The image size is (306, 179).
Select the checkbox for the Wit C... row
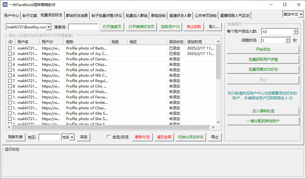tap(10, 75)
